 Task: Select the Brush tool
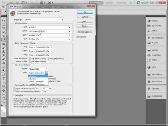(3, 48)
